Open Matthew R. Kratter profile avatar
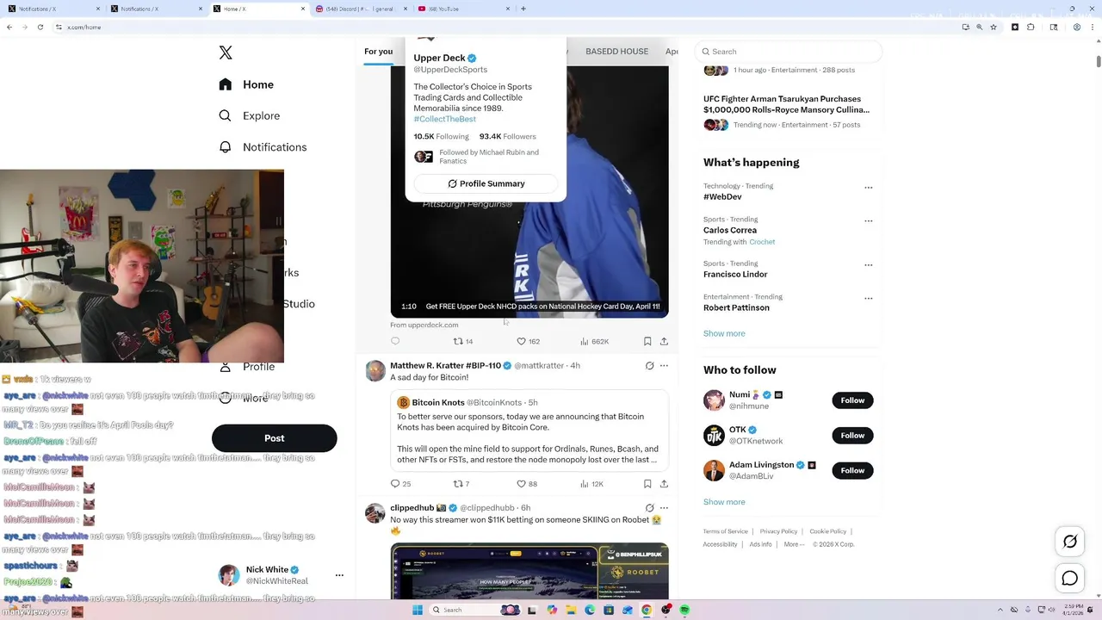The width and height of the screenshot is (1102, 620). click(375, 371)
